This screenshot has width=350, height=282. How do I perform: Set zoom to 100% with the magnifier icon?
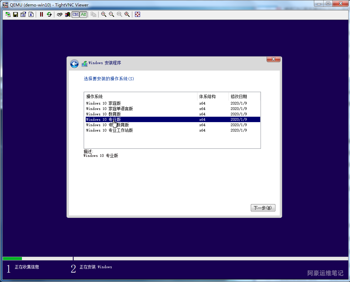point(119,15)
